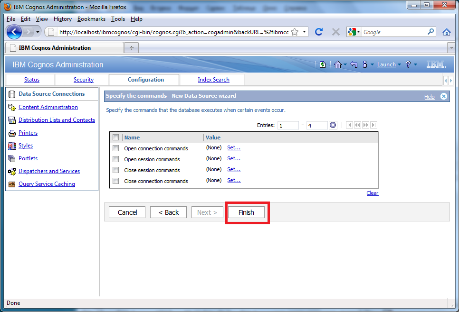This screenshot has width=459, height=312.
Task: Click the Cognos help question mark icon
Action: coord(408,64)
